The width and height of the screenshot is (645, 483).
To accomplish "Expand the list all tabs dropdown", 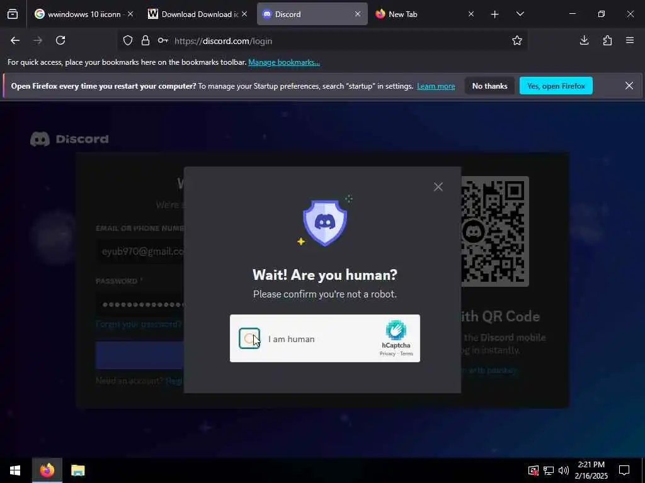I will pyautogui.click(x=520, y=14).
